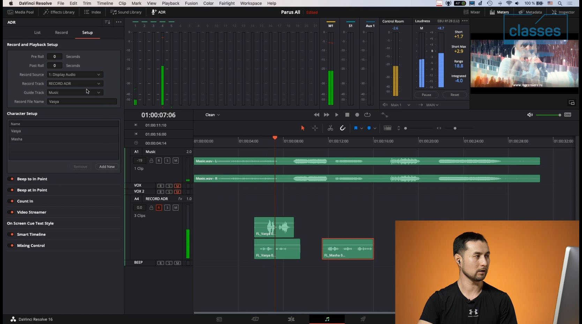Toggle the Meters panel
The height and width of the screenshot is (324, 582).
(499, 12)
